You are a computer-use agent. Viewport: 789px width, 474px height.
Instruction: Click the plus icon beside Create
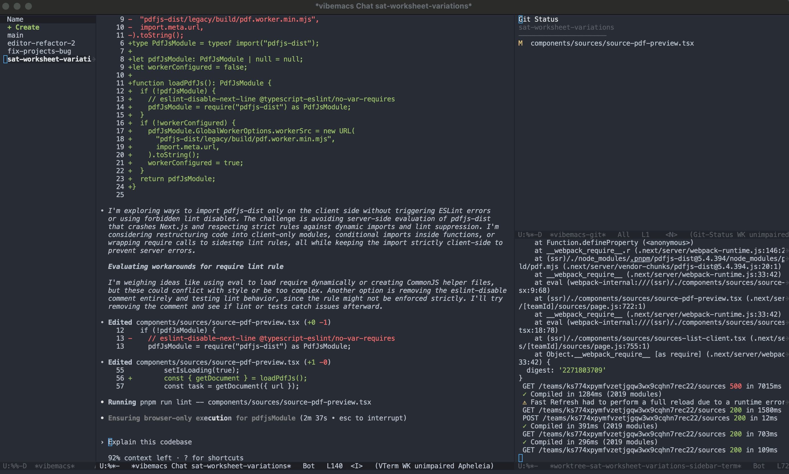click(x=10, y=27)
